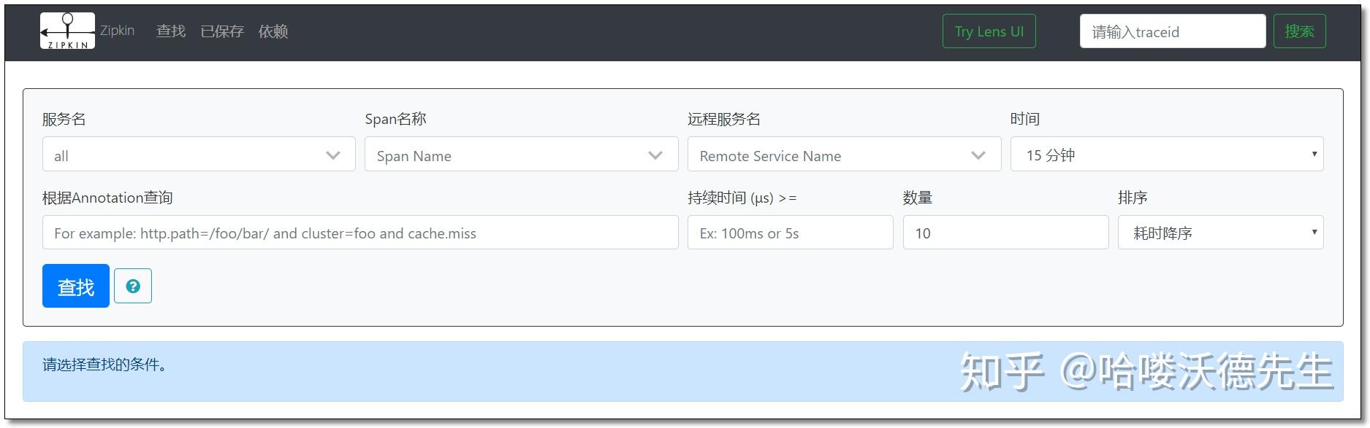The image size is (1370, 428).
Task: Open the 远程服务名 selector
Action: (831, 155)
